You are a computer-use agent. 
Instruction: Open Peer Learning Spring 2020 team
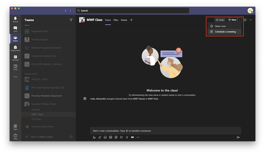coord(48,87)
